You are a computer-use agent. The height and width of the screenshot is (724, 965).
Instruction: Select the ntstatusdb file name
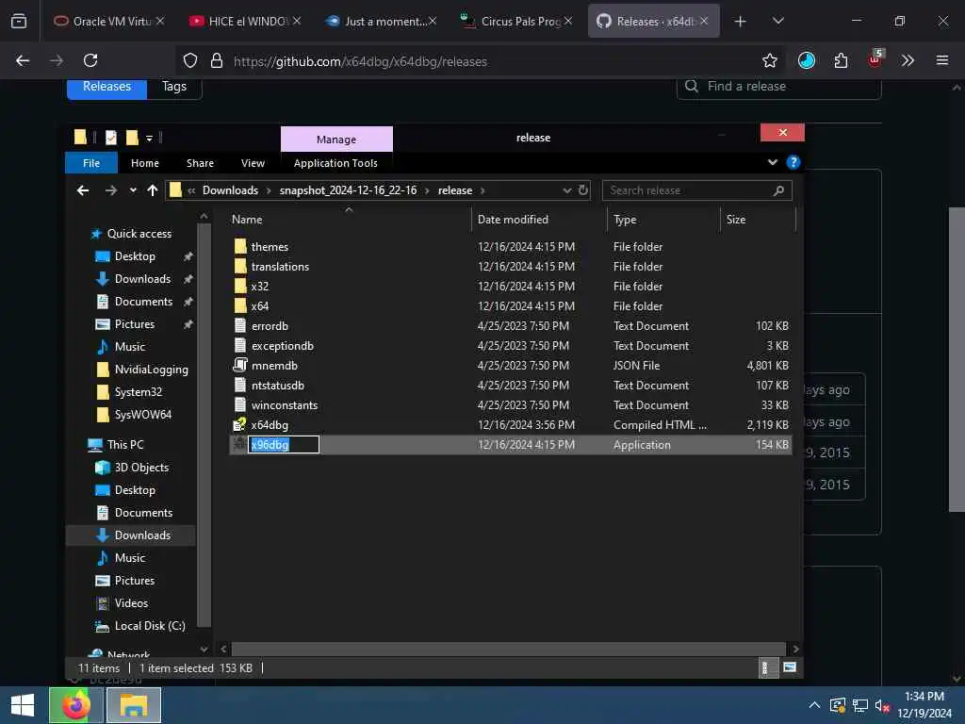click(278, 386)
